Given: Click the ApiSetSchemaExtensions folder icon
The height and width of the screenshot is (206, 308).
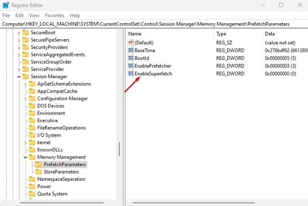Looking at the screenshot, I should [32, 83].
